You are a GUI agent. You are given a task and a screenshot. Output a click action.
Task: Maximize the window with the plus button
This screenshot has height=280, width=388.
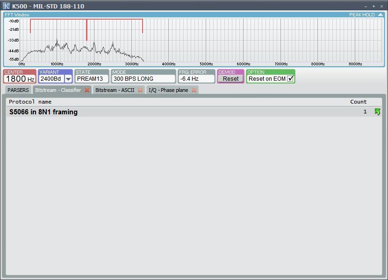374,6
